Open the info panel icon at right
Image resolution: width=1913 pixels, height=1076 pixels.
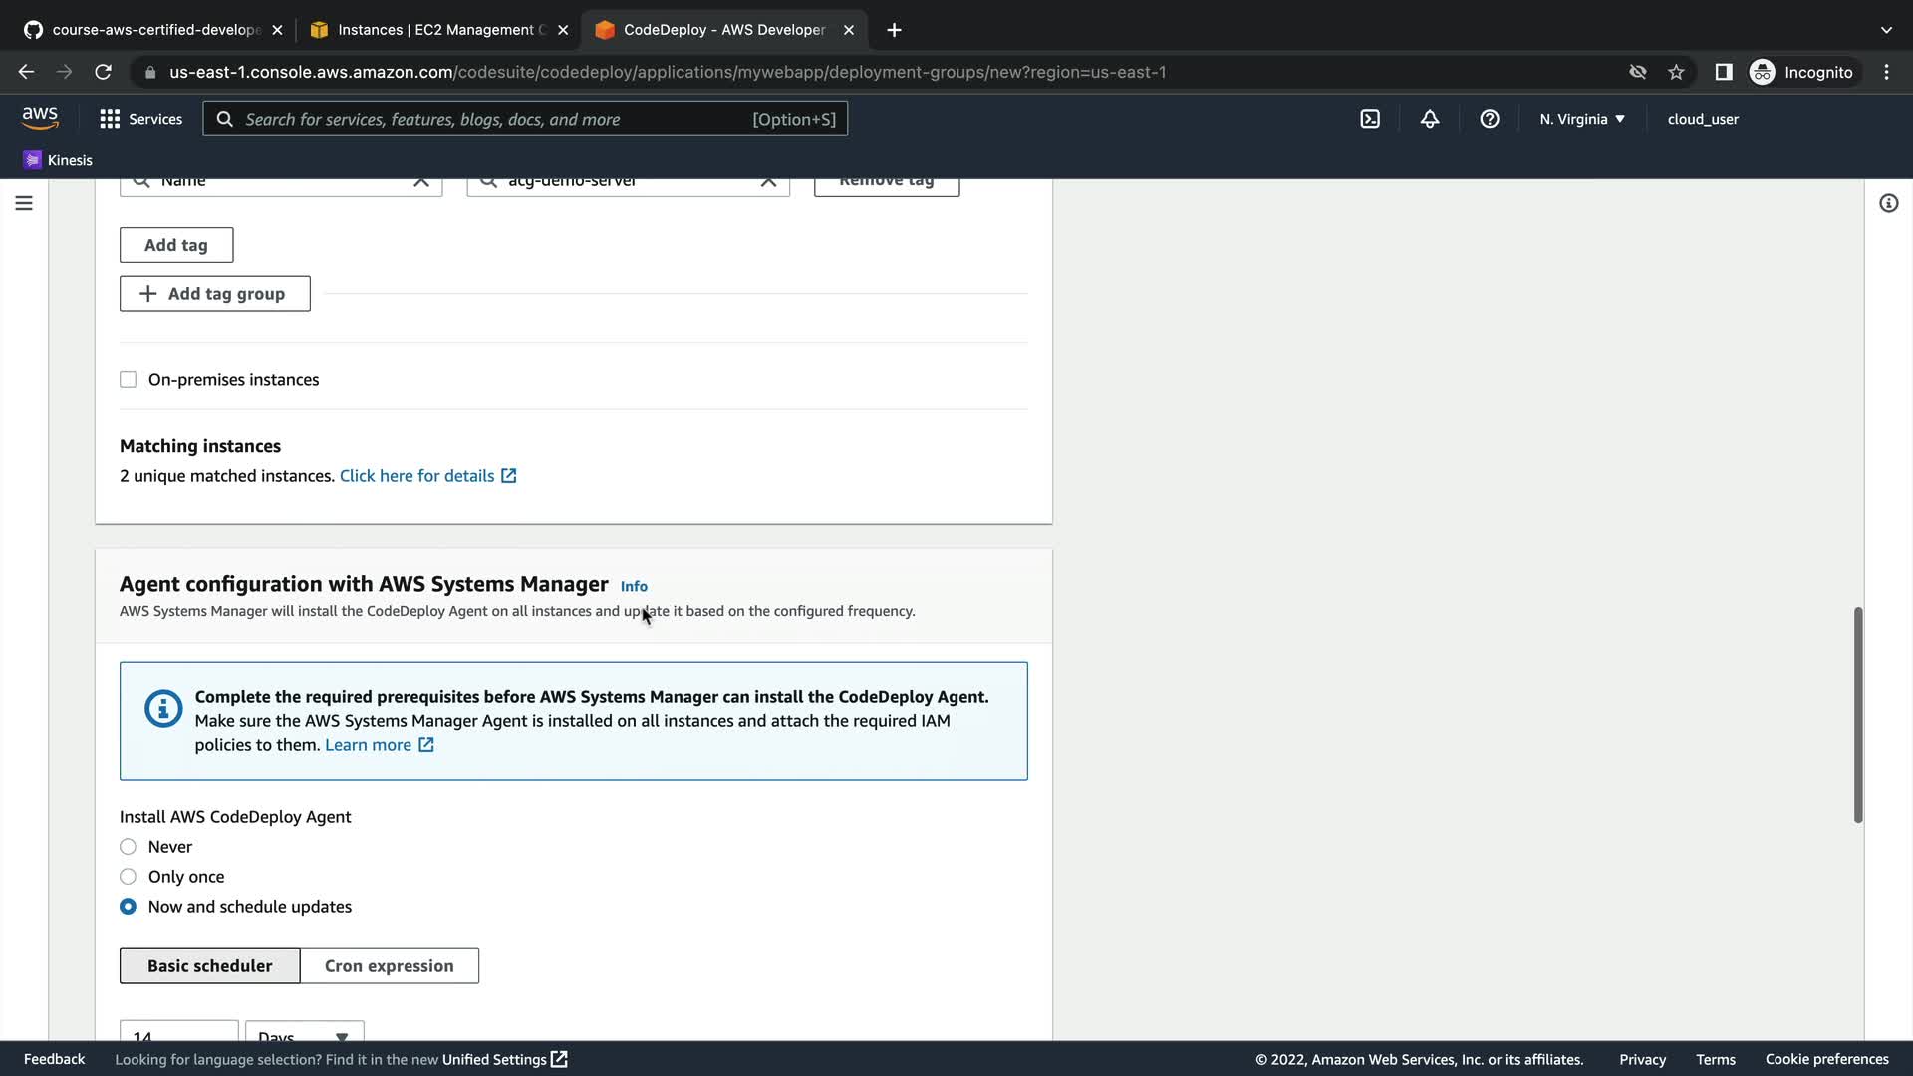tap(1888, 203)
